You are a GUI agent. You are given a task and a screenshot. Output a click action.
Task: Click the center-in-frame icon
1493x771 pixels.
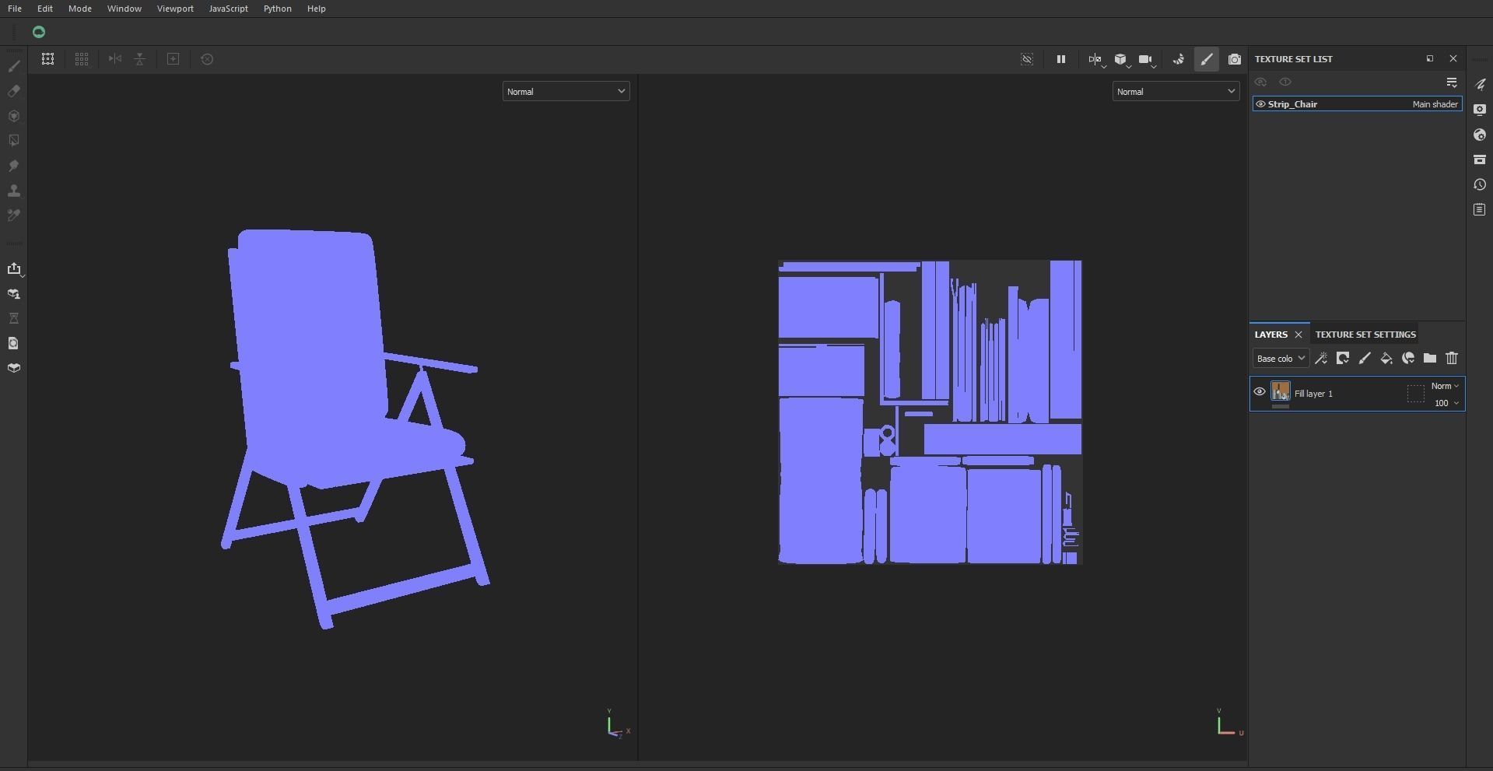(173, 59)
